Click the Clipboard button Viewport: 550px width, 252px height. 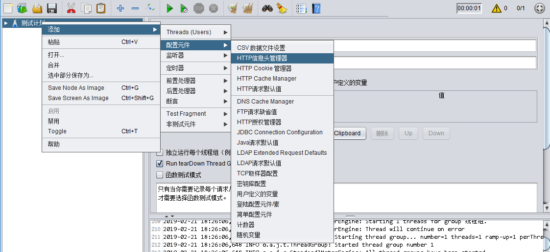[x=350, y=133]
